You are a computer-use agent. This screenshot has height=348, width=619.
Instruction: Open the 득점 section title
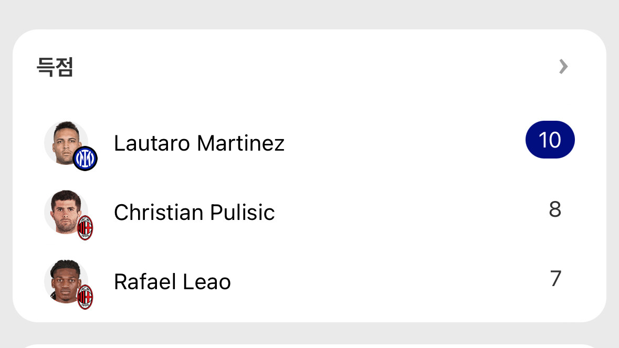pyautogui.click(x=55, y=67)
